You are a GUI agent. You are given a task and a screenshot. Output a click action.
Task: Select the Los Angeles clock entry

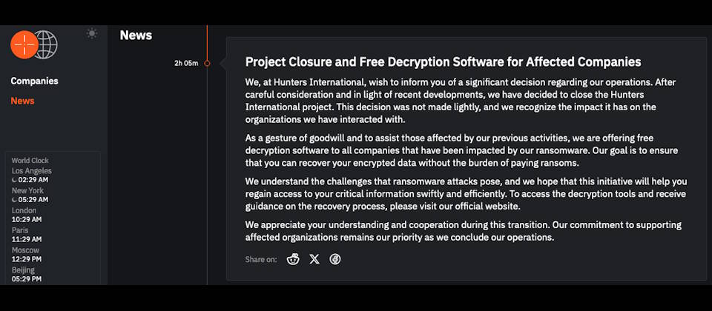32,175
